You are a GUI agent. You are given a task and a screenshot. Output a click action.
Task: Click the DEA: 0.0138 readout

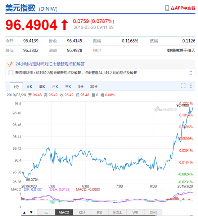coord(60,189)
